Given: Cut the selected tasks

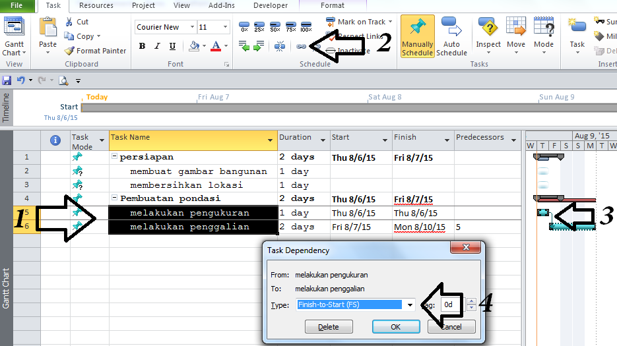Looking at the screenshot, I should pos(77,22).
